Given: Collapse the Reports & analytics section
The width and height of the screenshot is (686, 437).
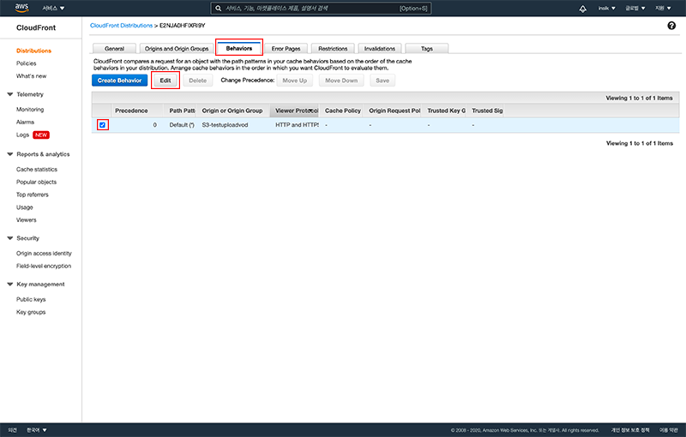Looking at the screenshot, I should (10, 154).
